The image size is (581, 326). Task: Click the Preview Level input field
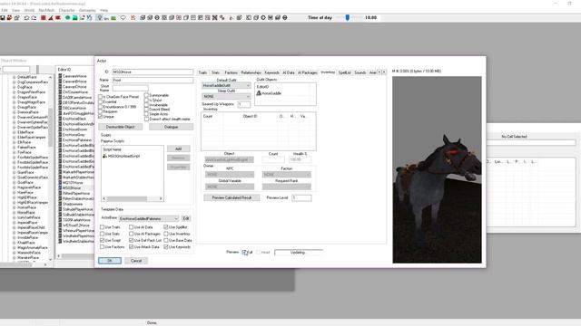(301, 197)
